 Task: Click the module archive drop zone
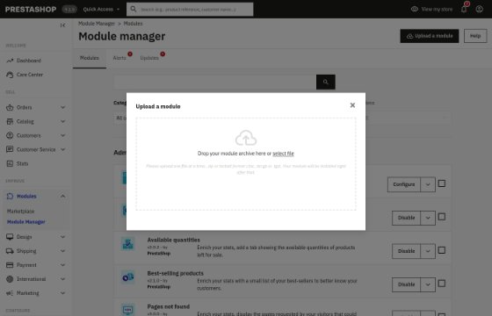coord(246,164)
